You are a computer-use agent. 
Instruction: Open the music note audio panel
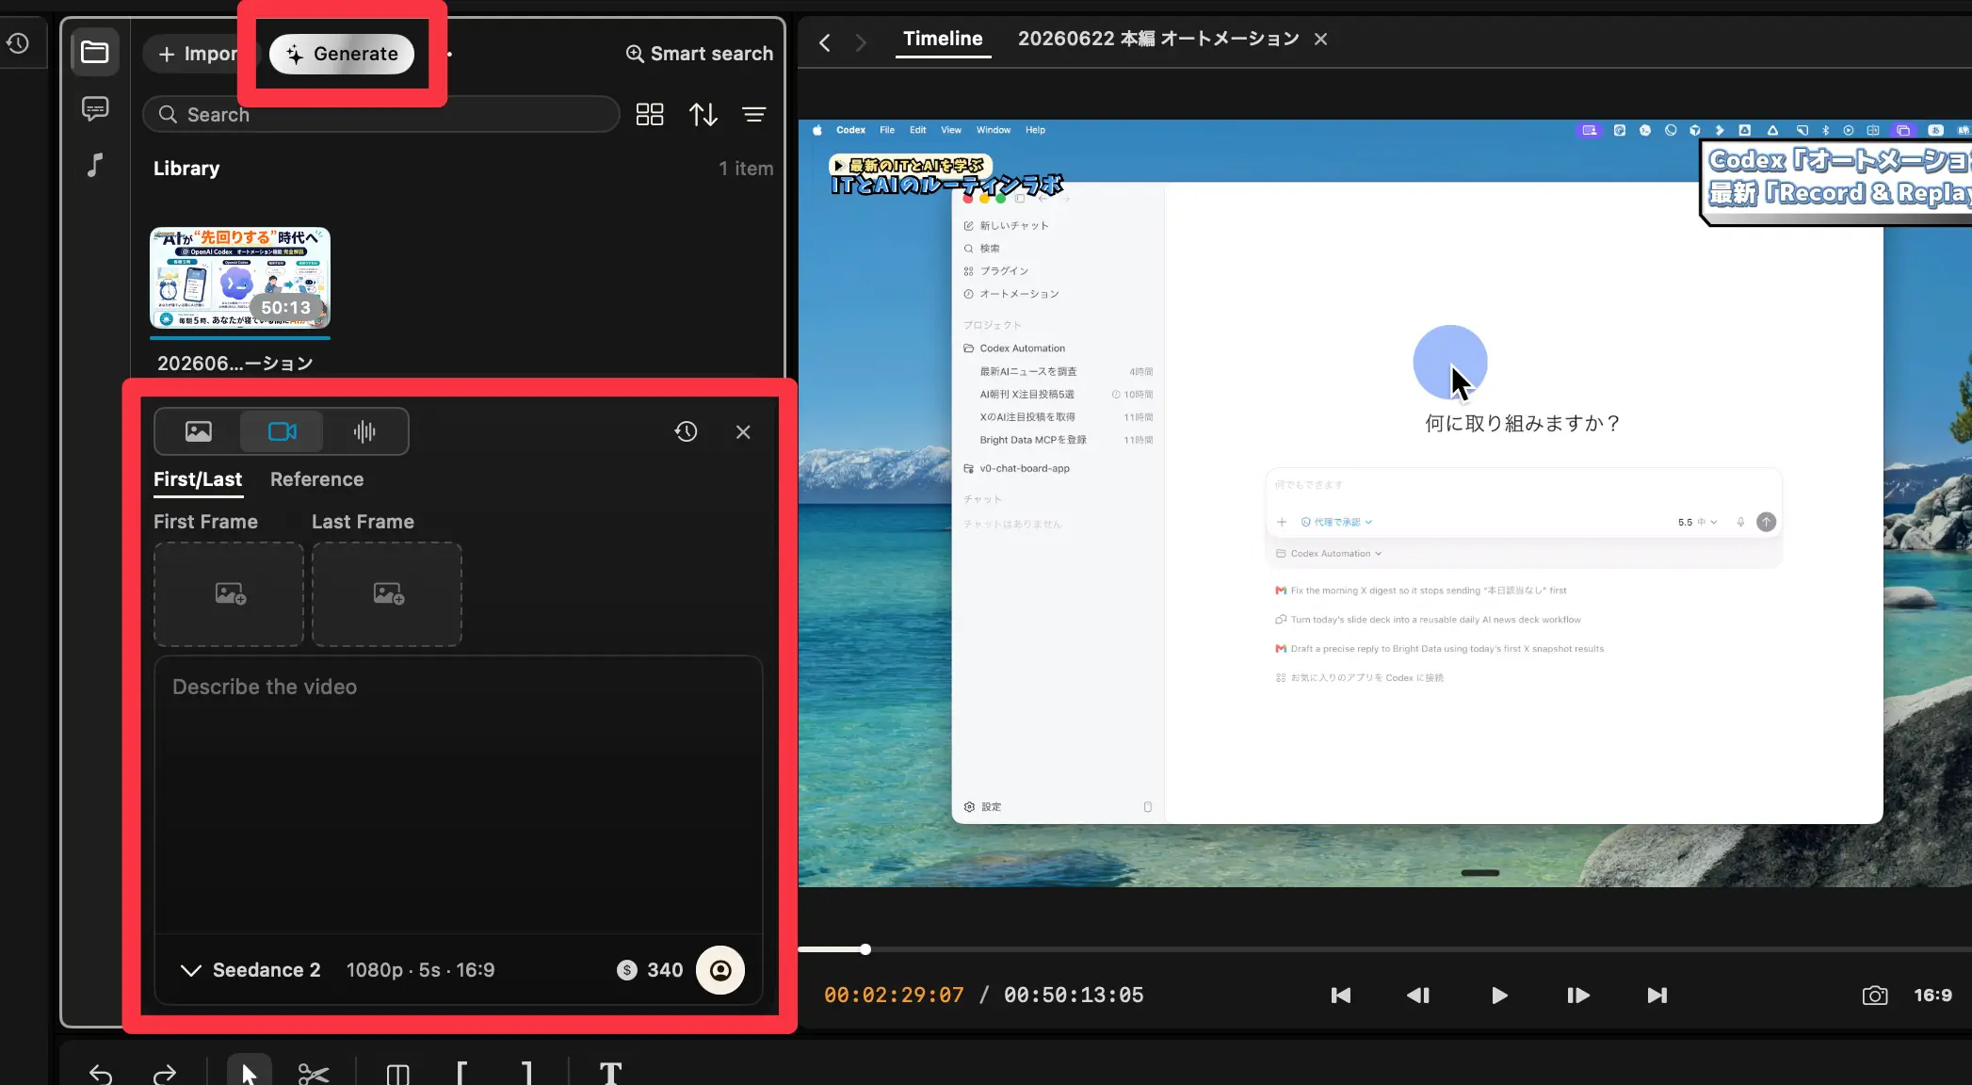95,166
